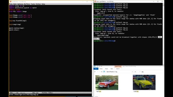Go back in File Explorer navigation
This screenshot has height=97, width=173.
(x=95, y=72)
